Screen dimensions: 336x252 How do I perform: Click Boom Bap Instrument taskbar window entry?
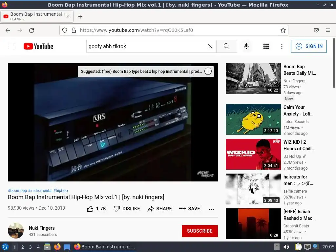105,247
